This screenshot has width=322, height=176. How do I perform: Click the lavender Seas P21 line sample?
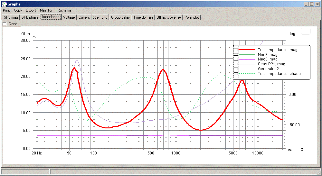tap(247, 64)
